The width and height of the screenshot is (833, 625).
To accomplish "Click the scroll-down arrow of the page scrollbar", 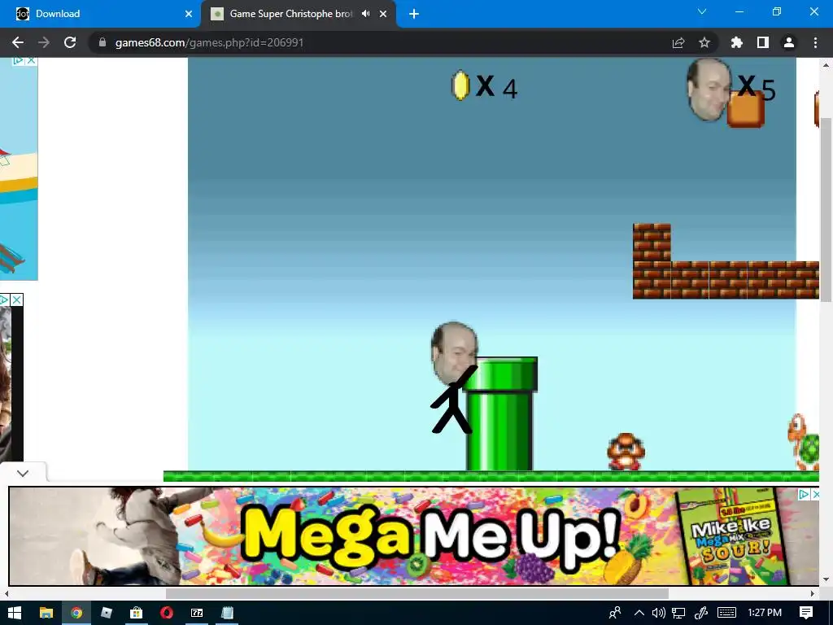I will click(826, 579).
